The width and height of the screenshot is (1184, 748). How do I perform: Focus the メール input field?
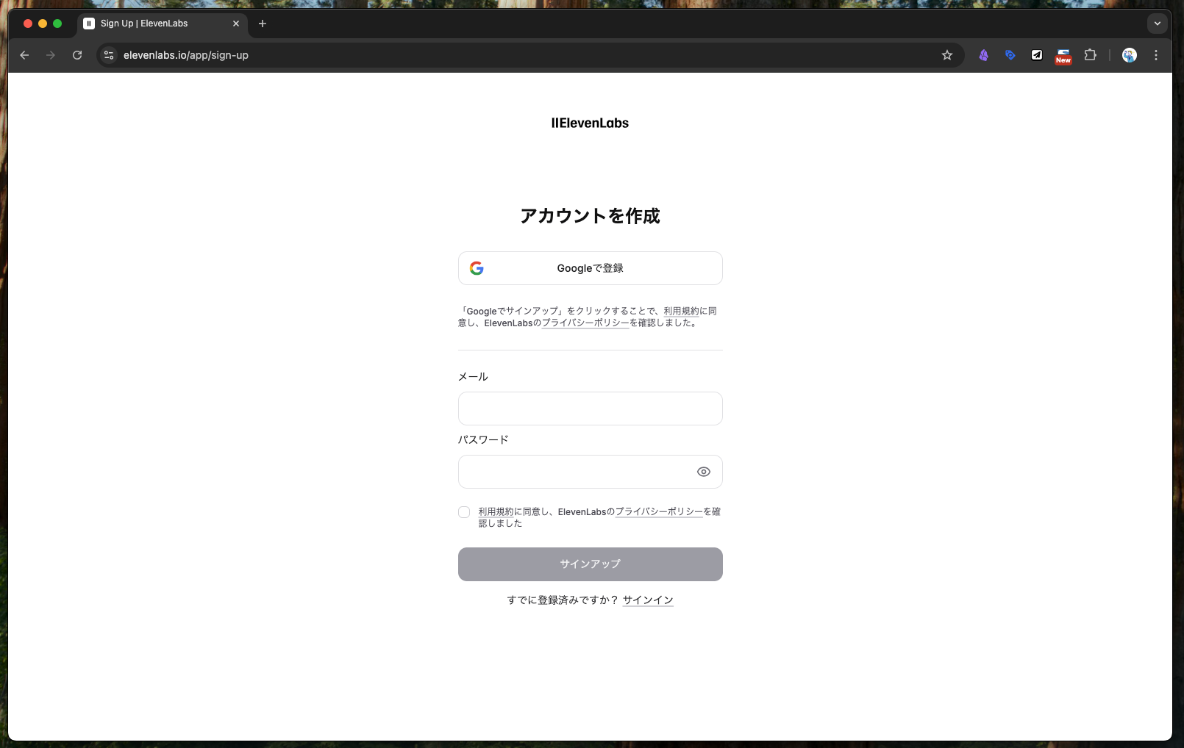tap(590, 409)
